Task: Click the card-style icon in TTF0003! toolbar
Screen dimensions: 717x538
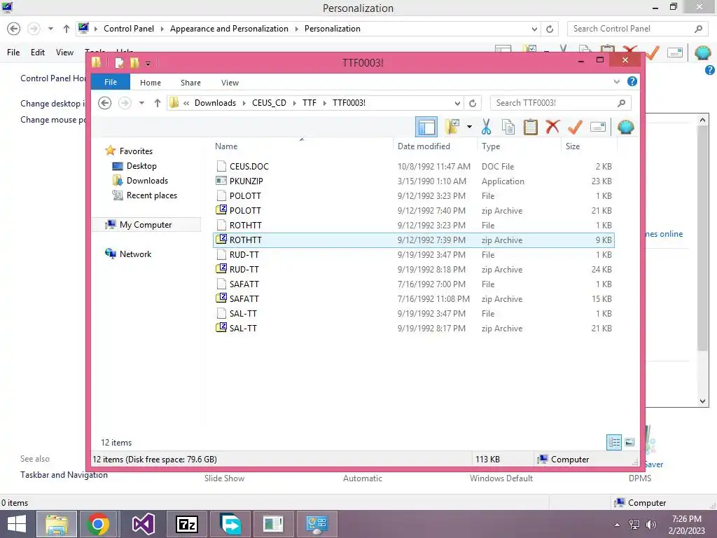Action: coord(598,127)
